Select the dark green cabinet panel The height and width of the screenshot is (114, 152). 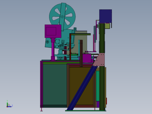(55, 84)
